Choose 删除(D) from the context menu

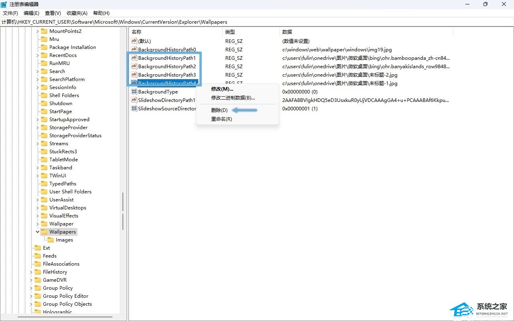click(x=219, y=110)
